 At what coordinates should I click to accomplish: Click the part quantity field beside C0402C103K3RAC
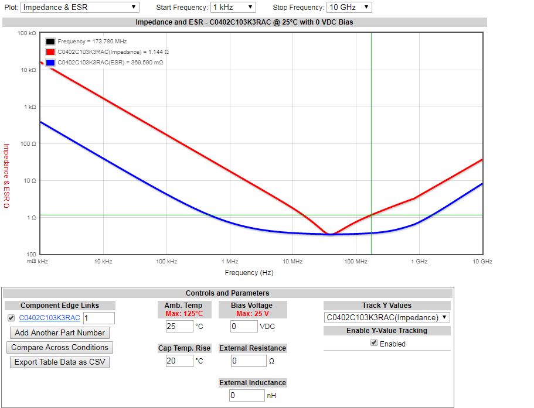(x=98, y=318)
